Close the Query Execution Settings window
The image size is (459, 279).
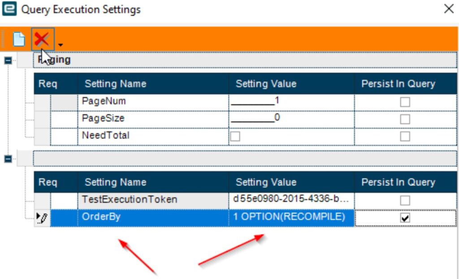[x=449, y=9]
